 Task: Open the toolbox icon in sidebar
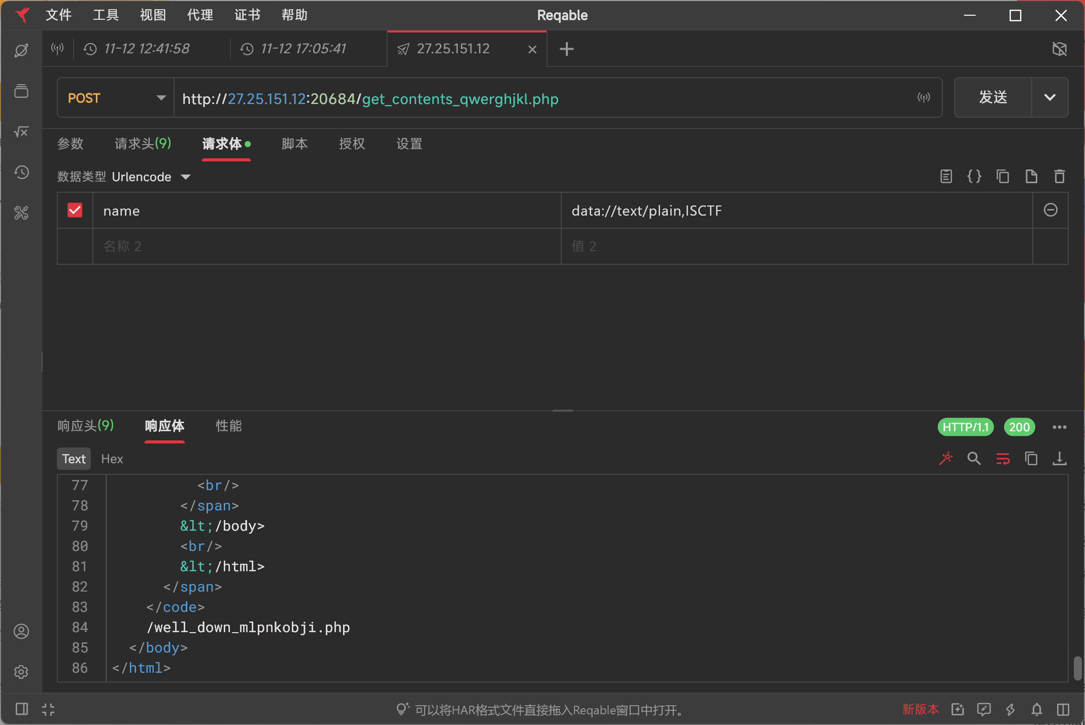point(21,213)
